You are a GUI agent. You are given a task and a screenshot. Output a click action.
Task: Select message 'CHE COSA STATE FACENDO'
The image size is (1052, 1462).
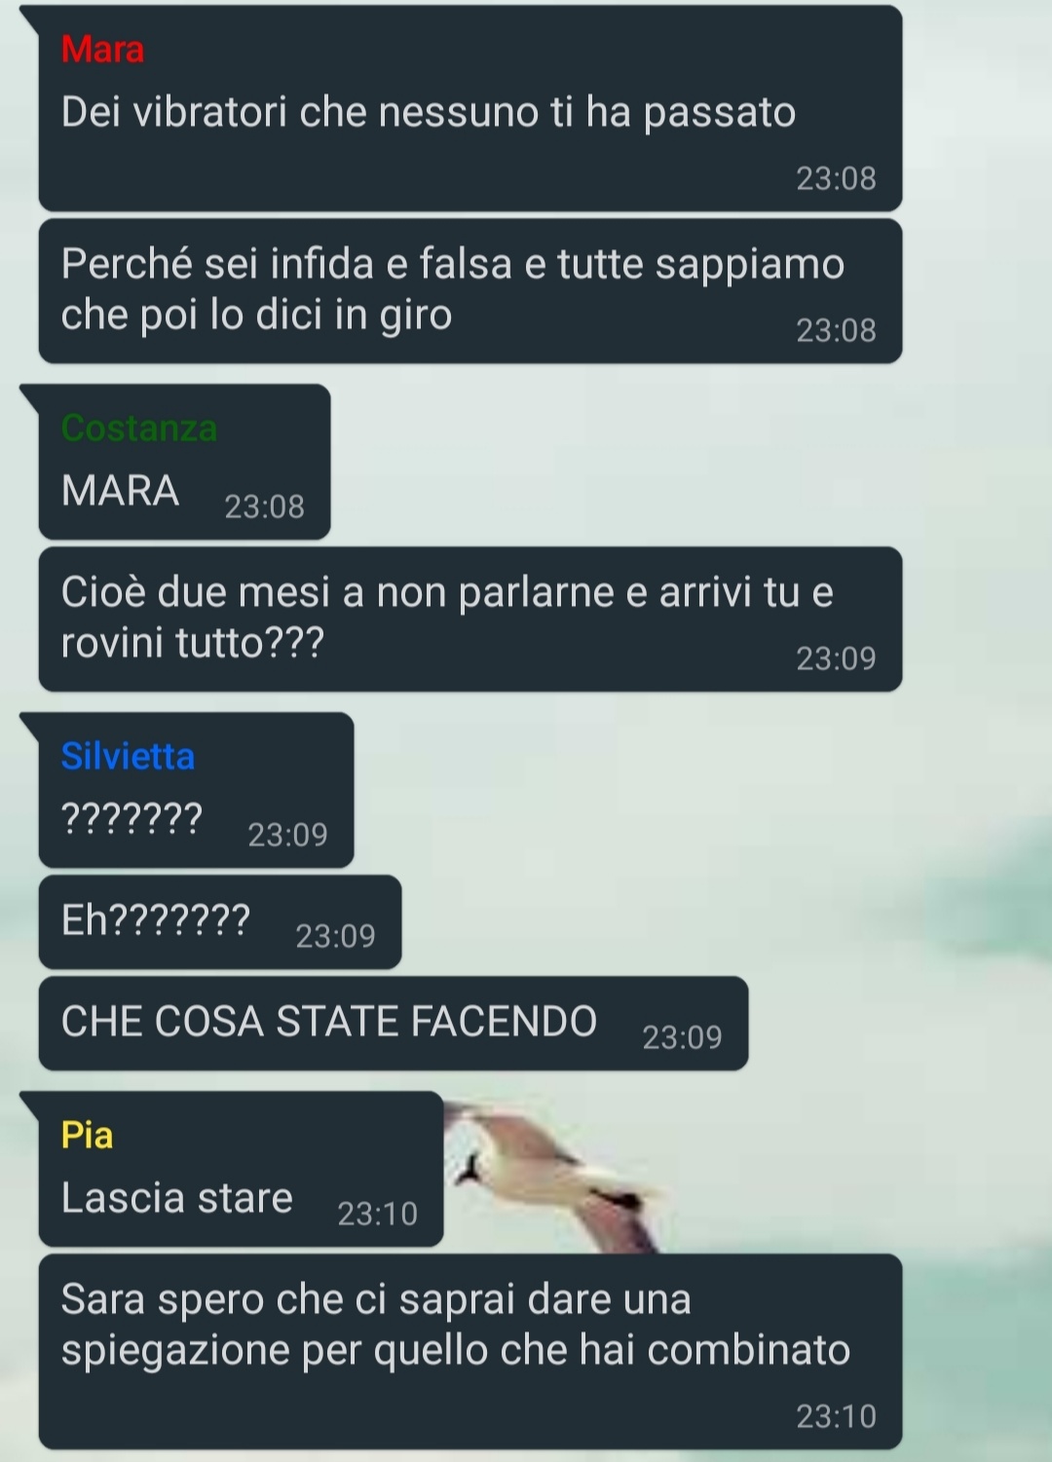394,1023
